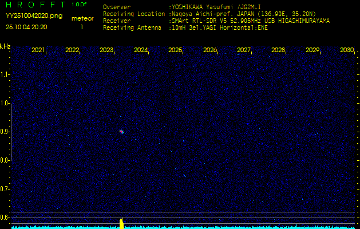Click the meteor count number 1
The width and height of the screenshot is (360, 229).
click(82, 27)
